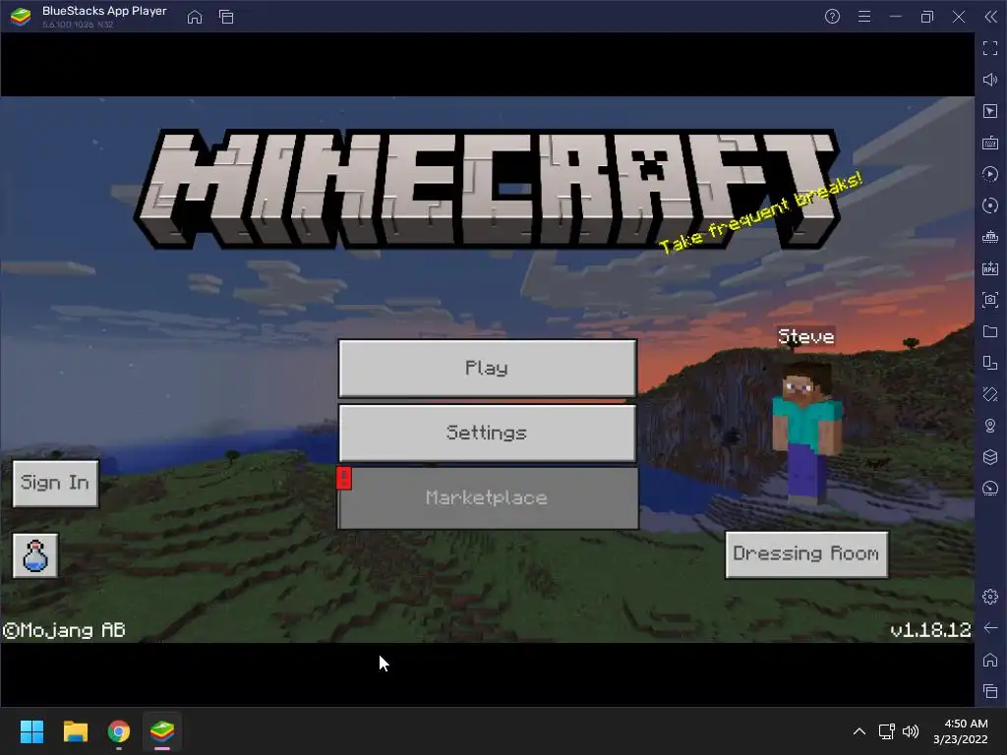Open the media folder icon in sidebar
The width and height of the screenshot is (1007, 755).
pyautogui.click(x=990, y=331)
